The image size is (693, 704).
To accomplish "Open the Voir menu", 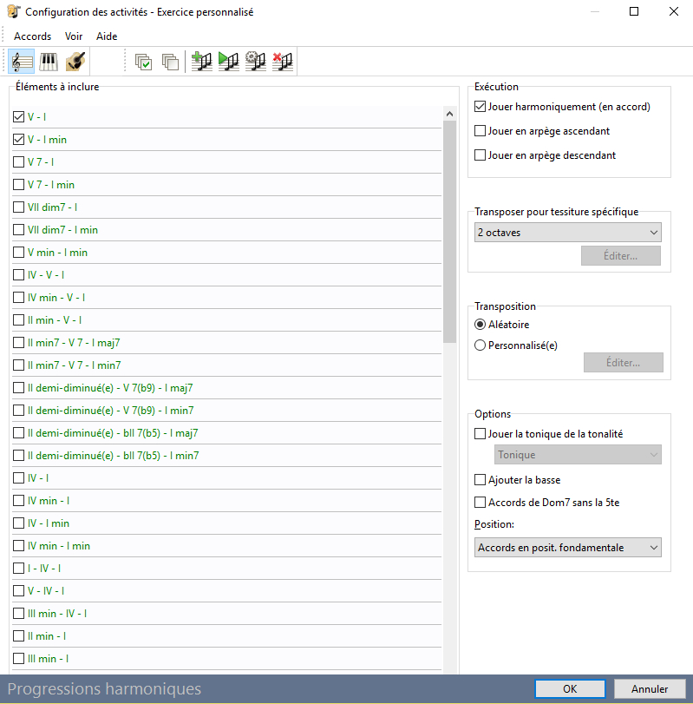I will click(x=74, y=36).
